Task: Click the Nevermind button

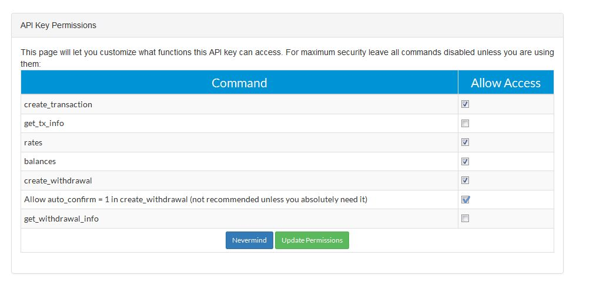Action: pos(249,240)
